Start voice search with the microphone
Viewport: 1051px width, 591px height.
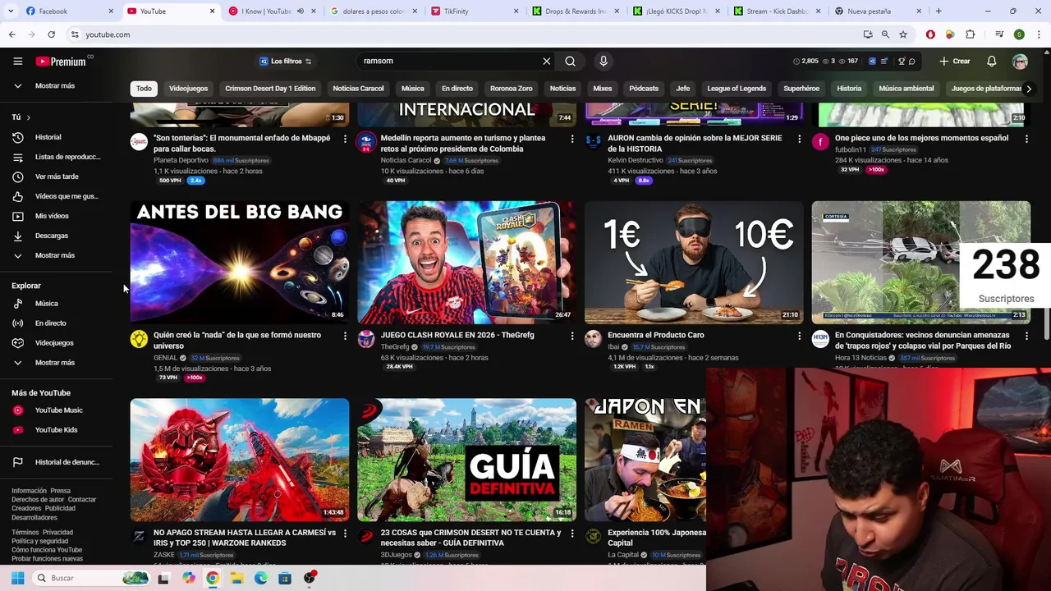(604, 61)
